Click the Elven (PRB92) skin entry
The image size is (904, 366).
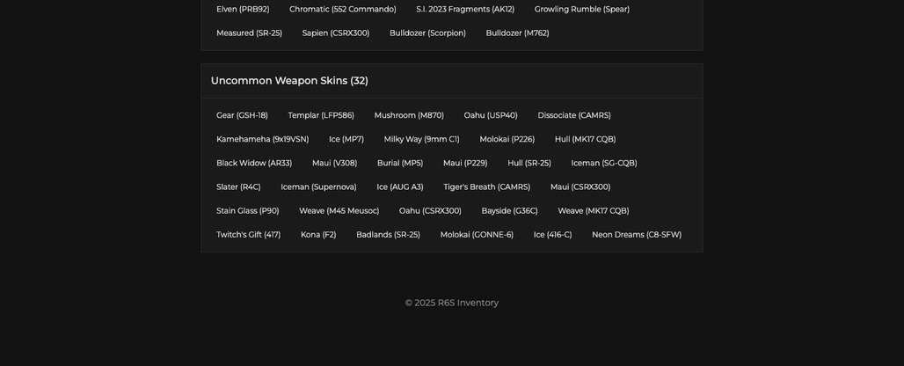[x=243, y=9]
